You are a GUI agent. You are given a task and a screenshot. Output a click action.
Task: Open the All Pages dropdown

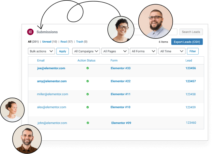click(115, 51)
